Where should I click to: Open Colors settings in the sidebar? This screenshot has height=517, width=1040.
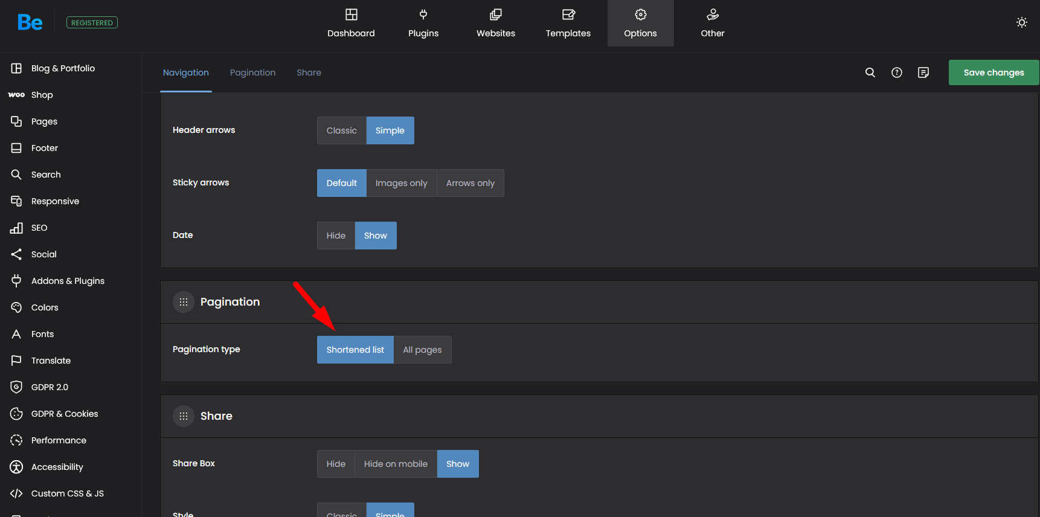pyautogui.click(x=45, y=307)
